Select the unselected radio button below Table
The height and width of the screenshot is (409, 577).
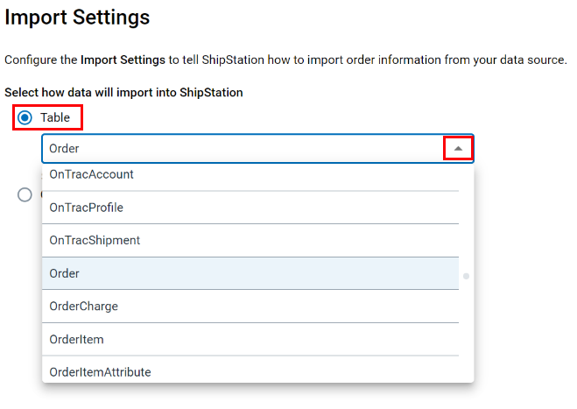coord(25,194)
